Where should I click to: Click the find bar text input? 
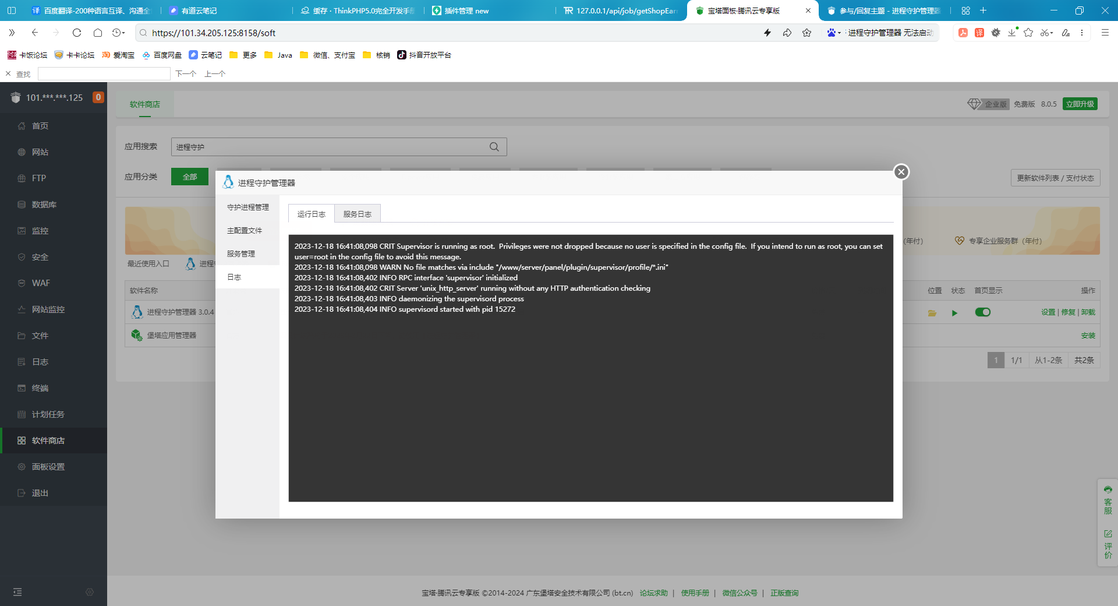(104, 73)
